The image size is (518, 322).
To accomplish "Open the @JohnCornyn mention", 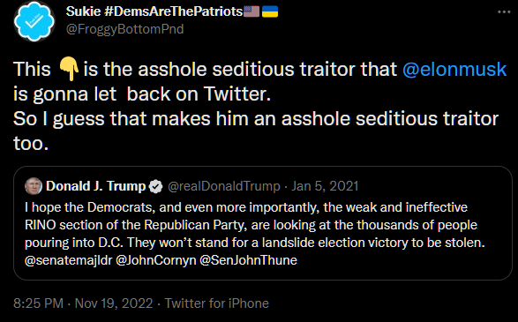I will point(156,260).
